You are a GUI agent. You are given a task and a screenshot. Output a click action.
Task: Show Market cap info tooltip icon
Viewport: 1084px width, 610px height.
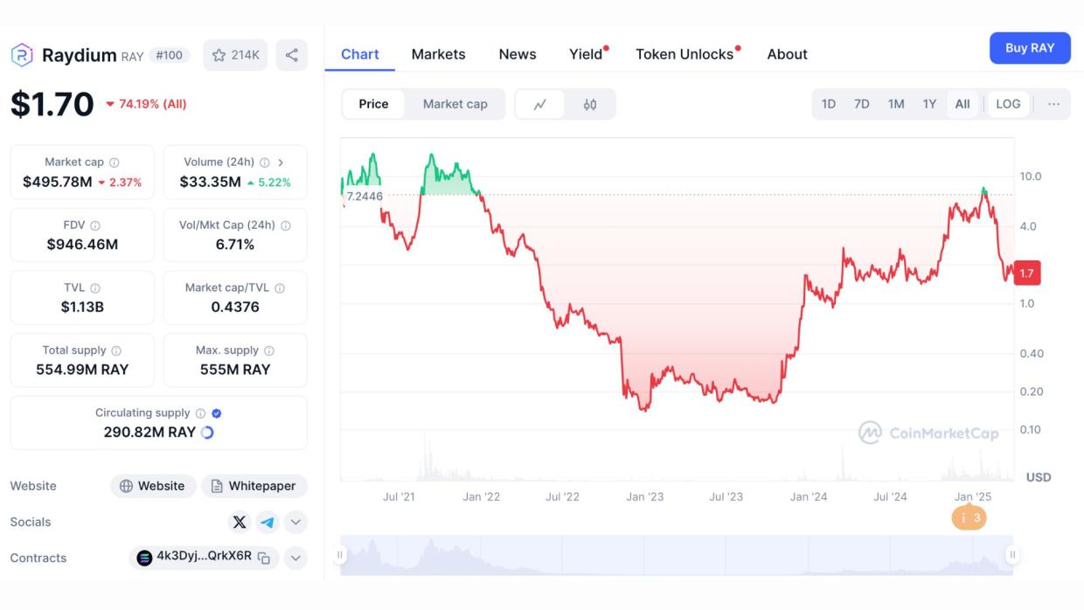[115, 163]
